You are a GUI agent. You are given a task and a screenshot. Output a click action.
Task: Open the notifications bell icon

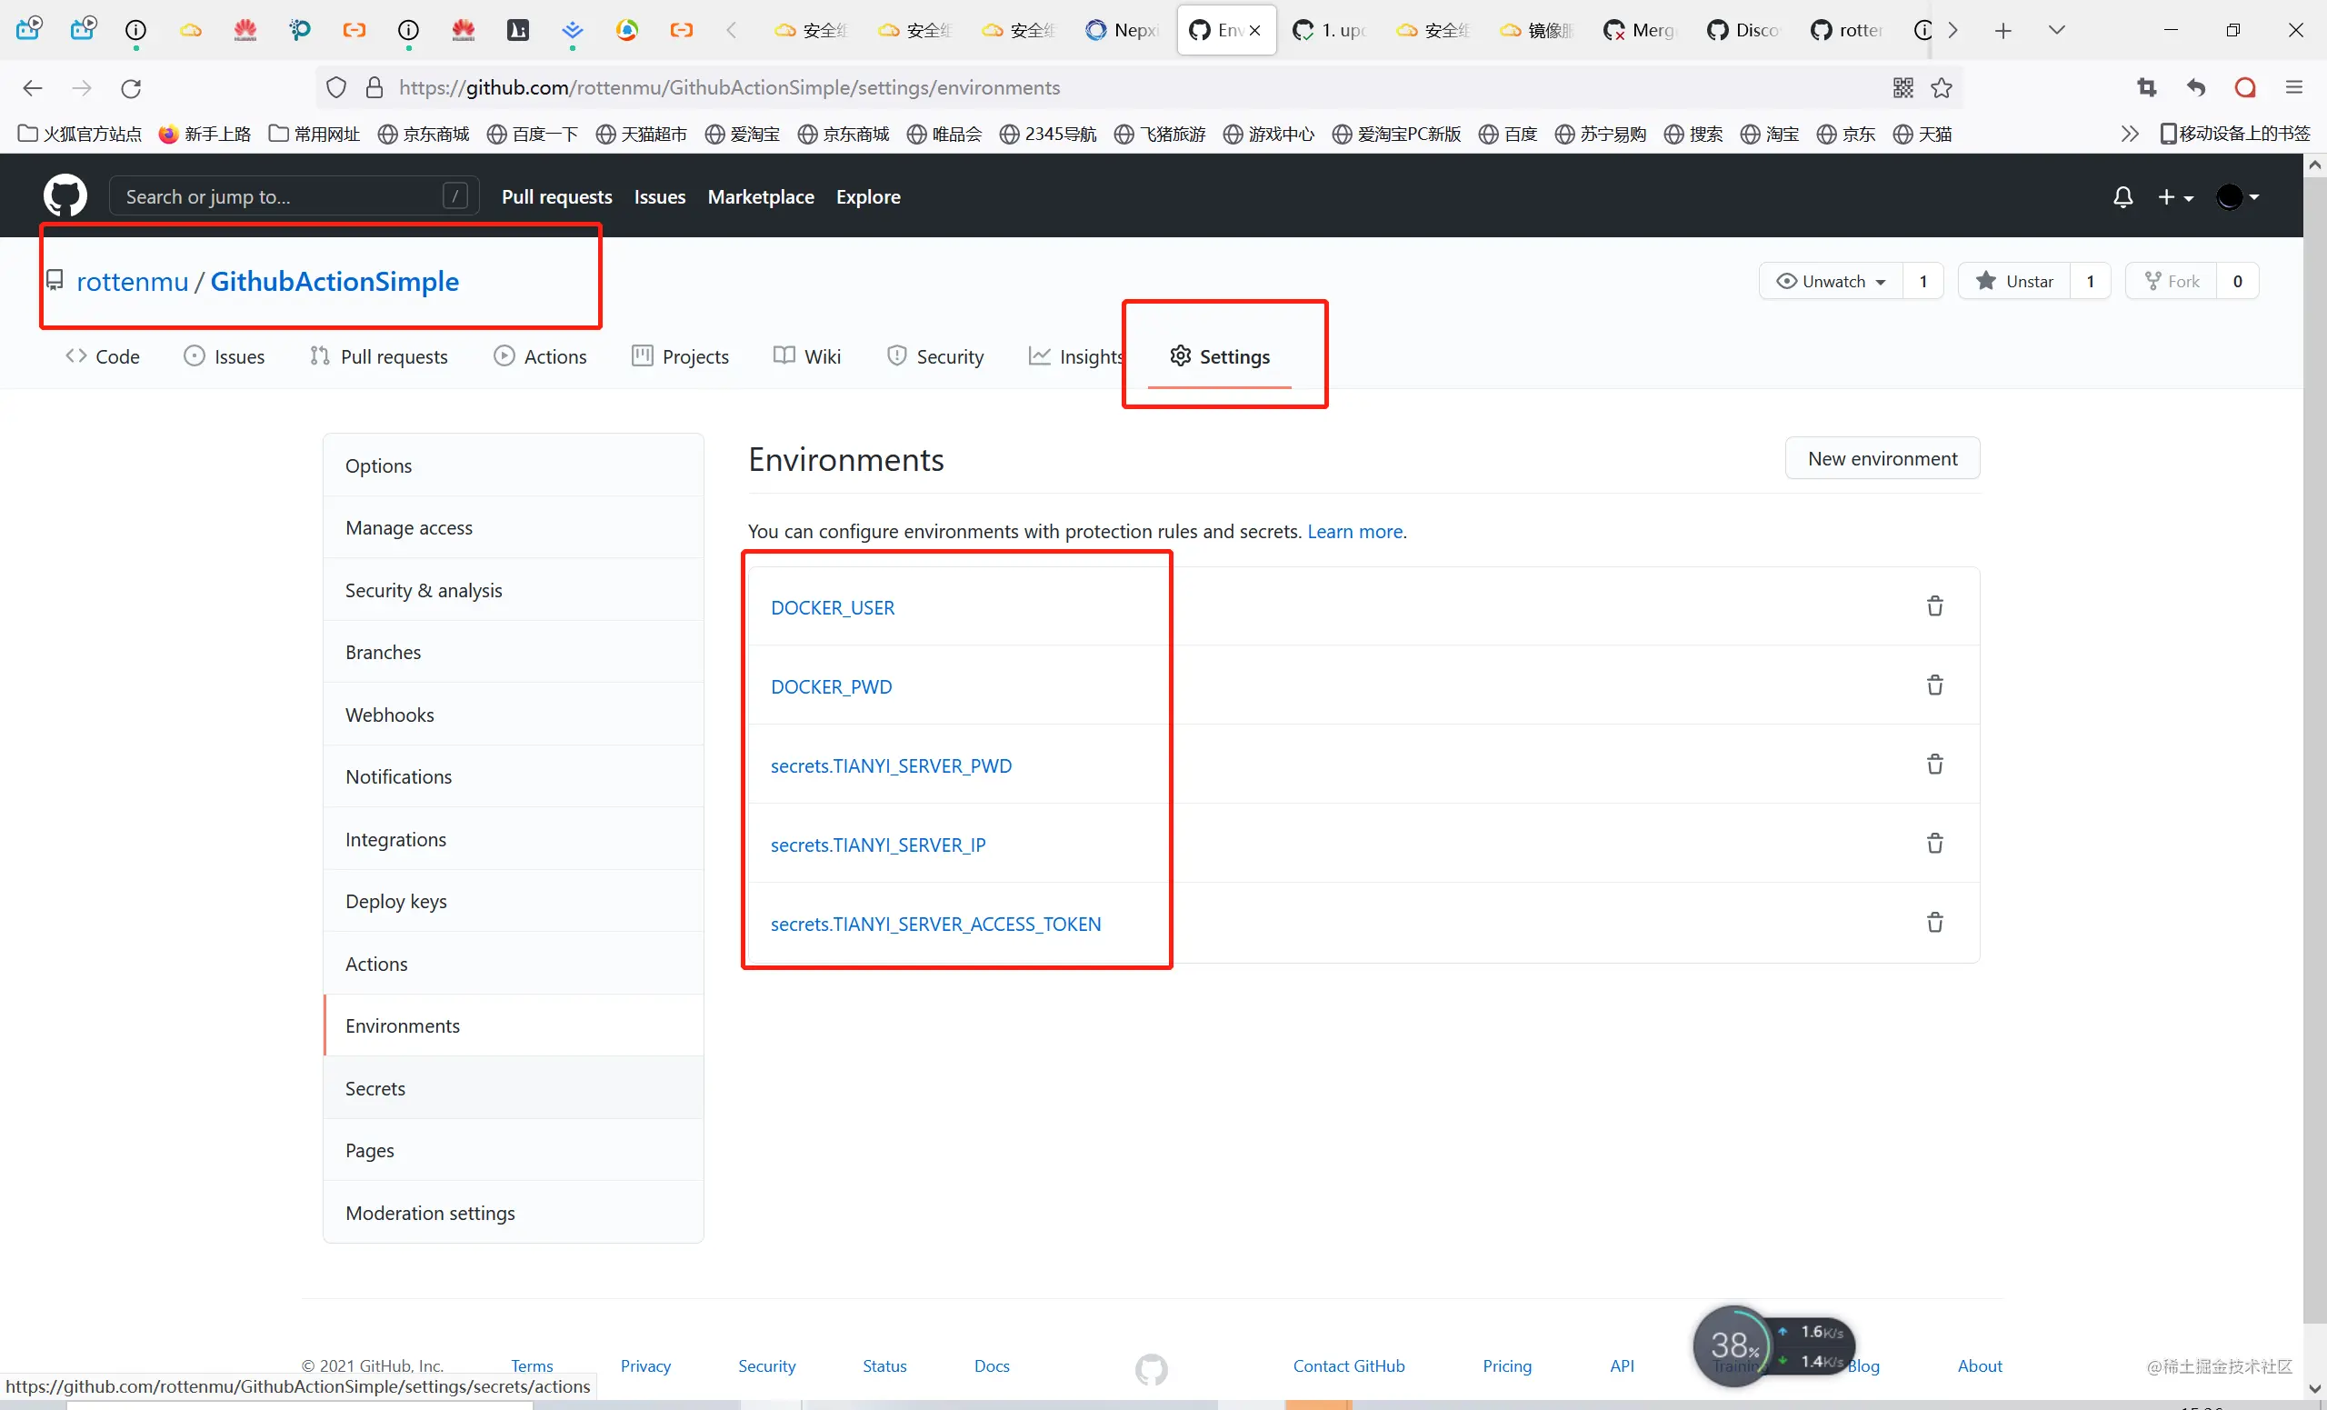pyautogui.click(x=2123, y=196)
